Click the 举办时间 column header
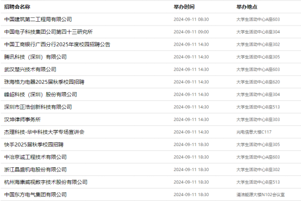This screenshot has width=301, height=201. [x=184, y=7]
